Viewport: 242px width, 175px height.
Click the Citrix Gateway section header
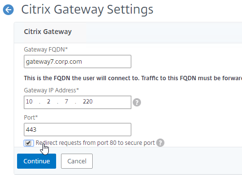coord(48,32)
